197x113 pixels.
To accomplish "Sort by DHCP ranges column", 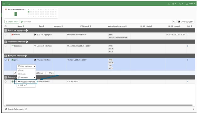I will [174, 26].
